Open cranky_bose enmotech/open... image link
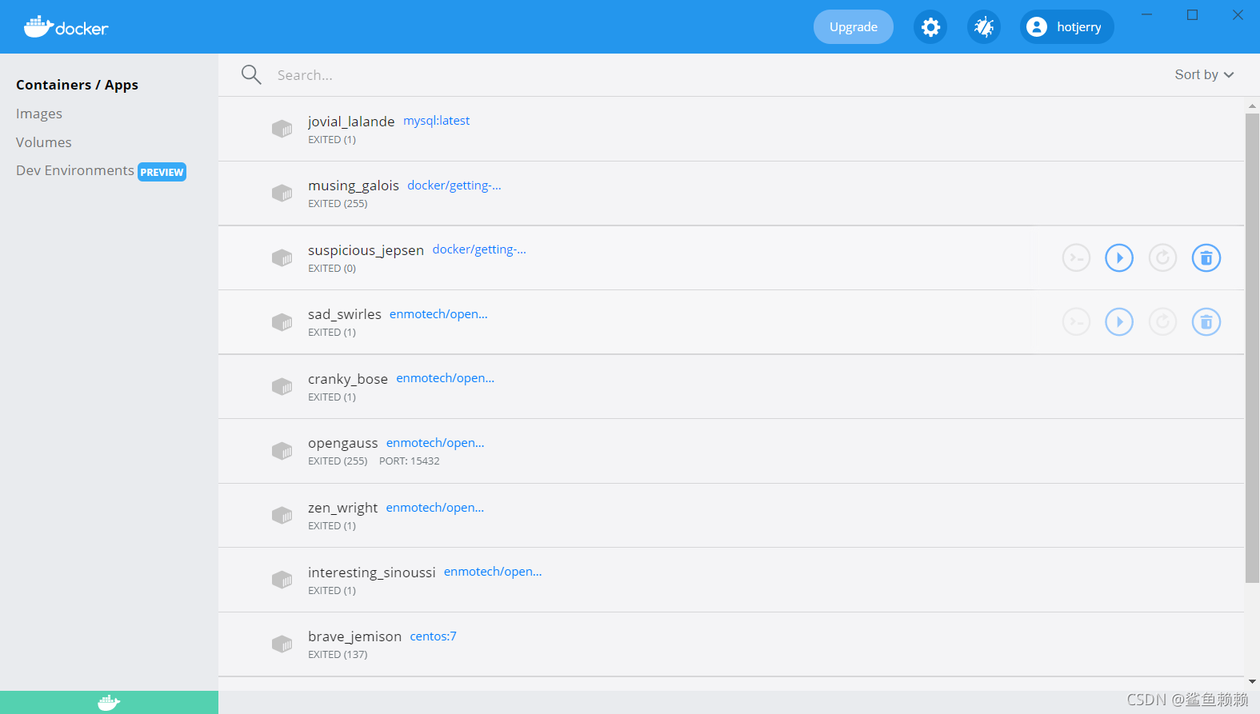1260x714 pixels. click(x=445, y=378)
